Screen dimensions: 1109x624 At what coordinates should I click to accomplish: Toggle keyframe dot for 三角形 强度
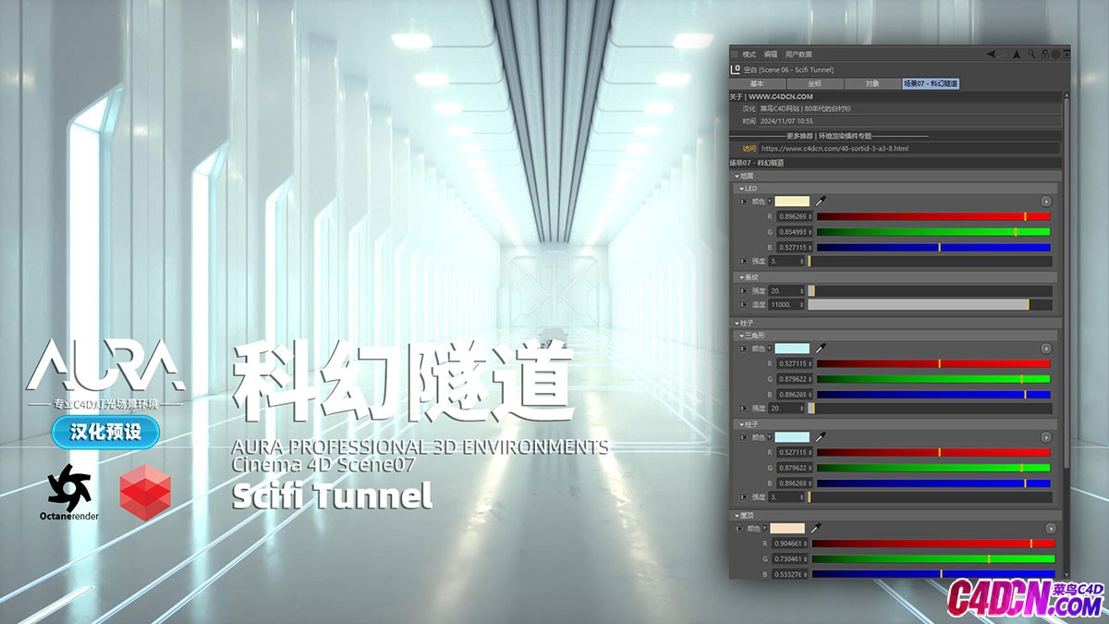743,408
